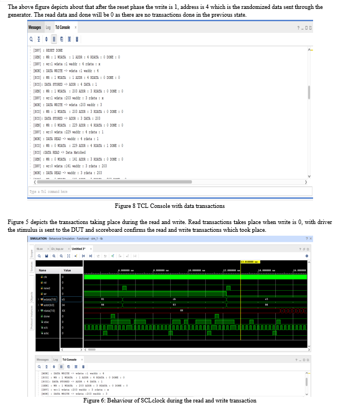342x408 pixels.
Task: Click the swap cursors icon in waveform toolbar
Action: 135,256
